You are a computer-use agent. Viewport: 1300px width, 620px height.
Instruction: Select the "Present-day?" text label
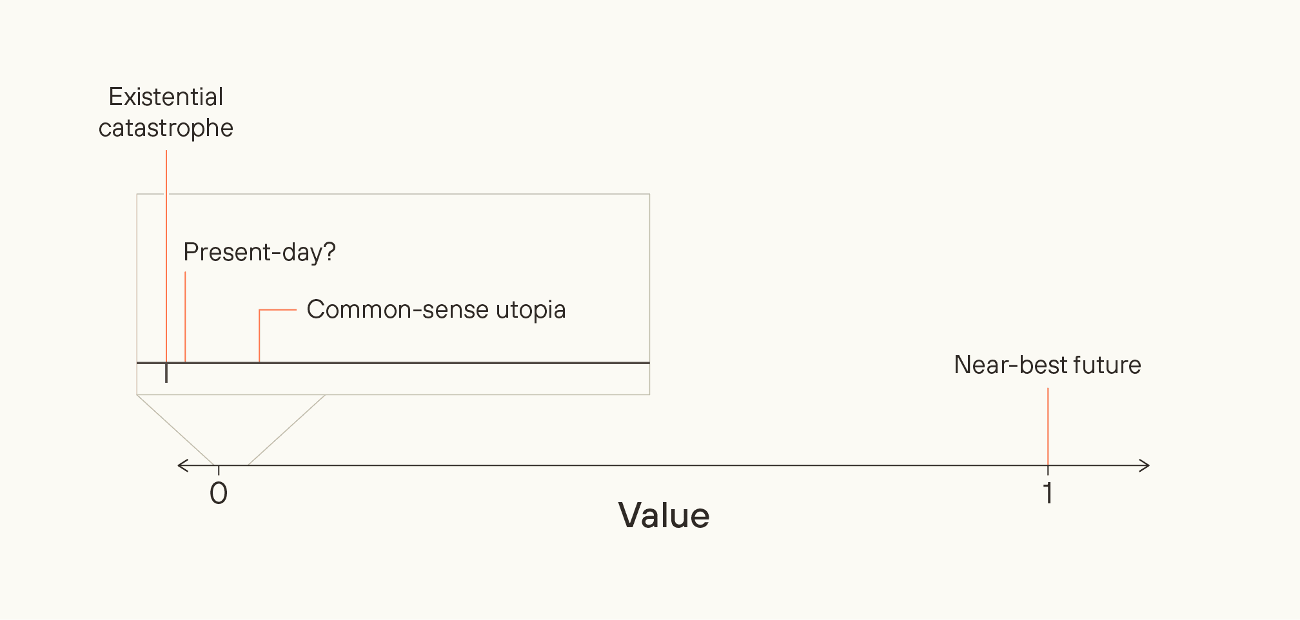pos(259,252)
